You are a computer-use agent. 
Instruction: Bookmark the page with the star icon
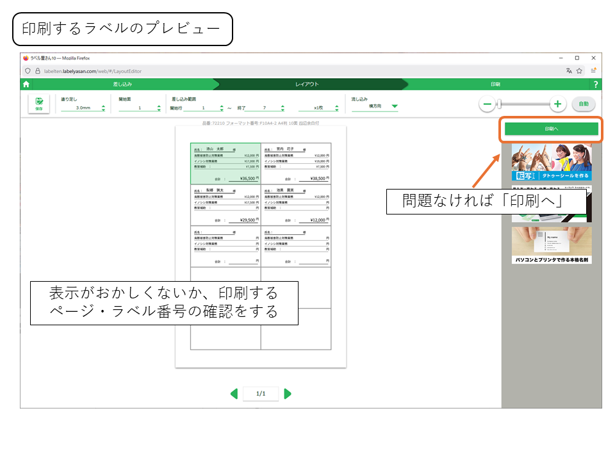coord(579,71)
